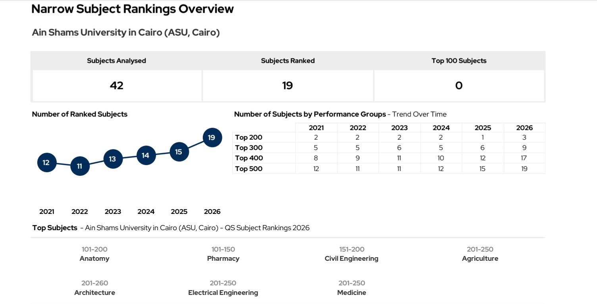Screen dimensions: 597x304
Task: Click the Top 100 Subjects value 0
Action: pyautogui.click(x=459, y=86)
